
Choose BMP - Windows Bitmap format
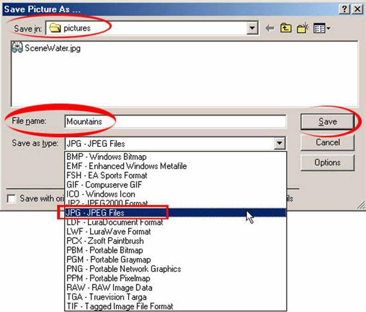(x=107, y=157)
